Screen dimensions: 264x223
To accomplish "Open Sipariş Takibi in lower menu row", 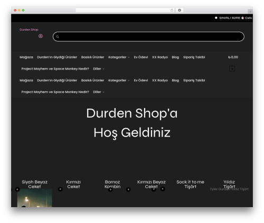I will 194,80.
